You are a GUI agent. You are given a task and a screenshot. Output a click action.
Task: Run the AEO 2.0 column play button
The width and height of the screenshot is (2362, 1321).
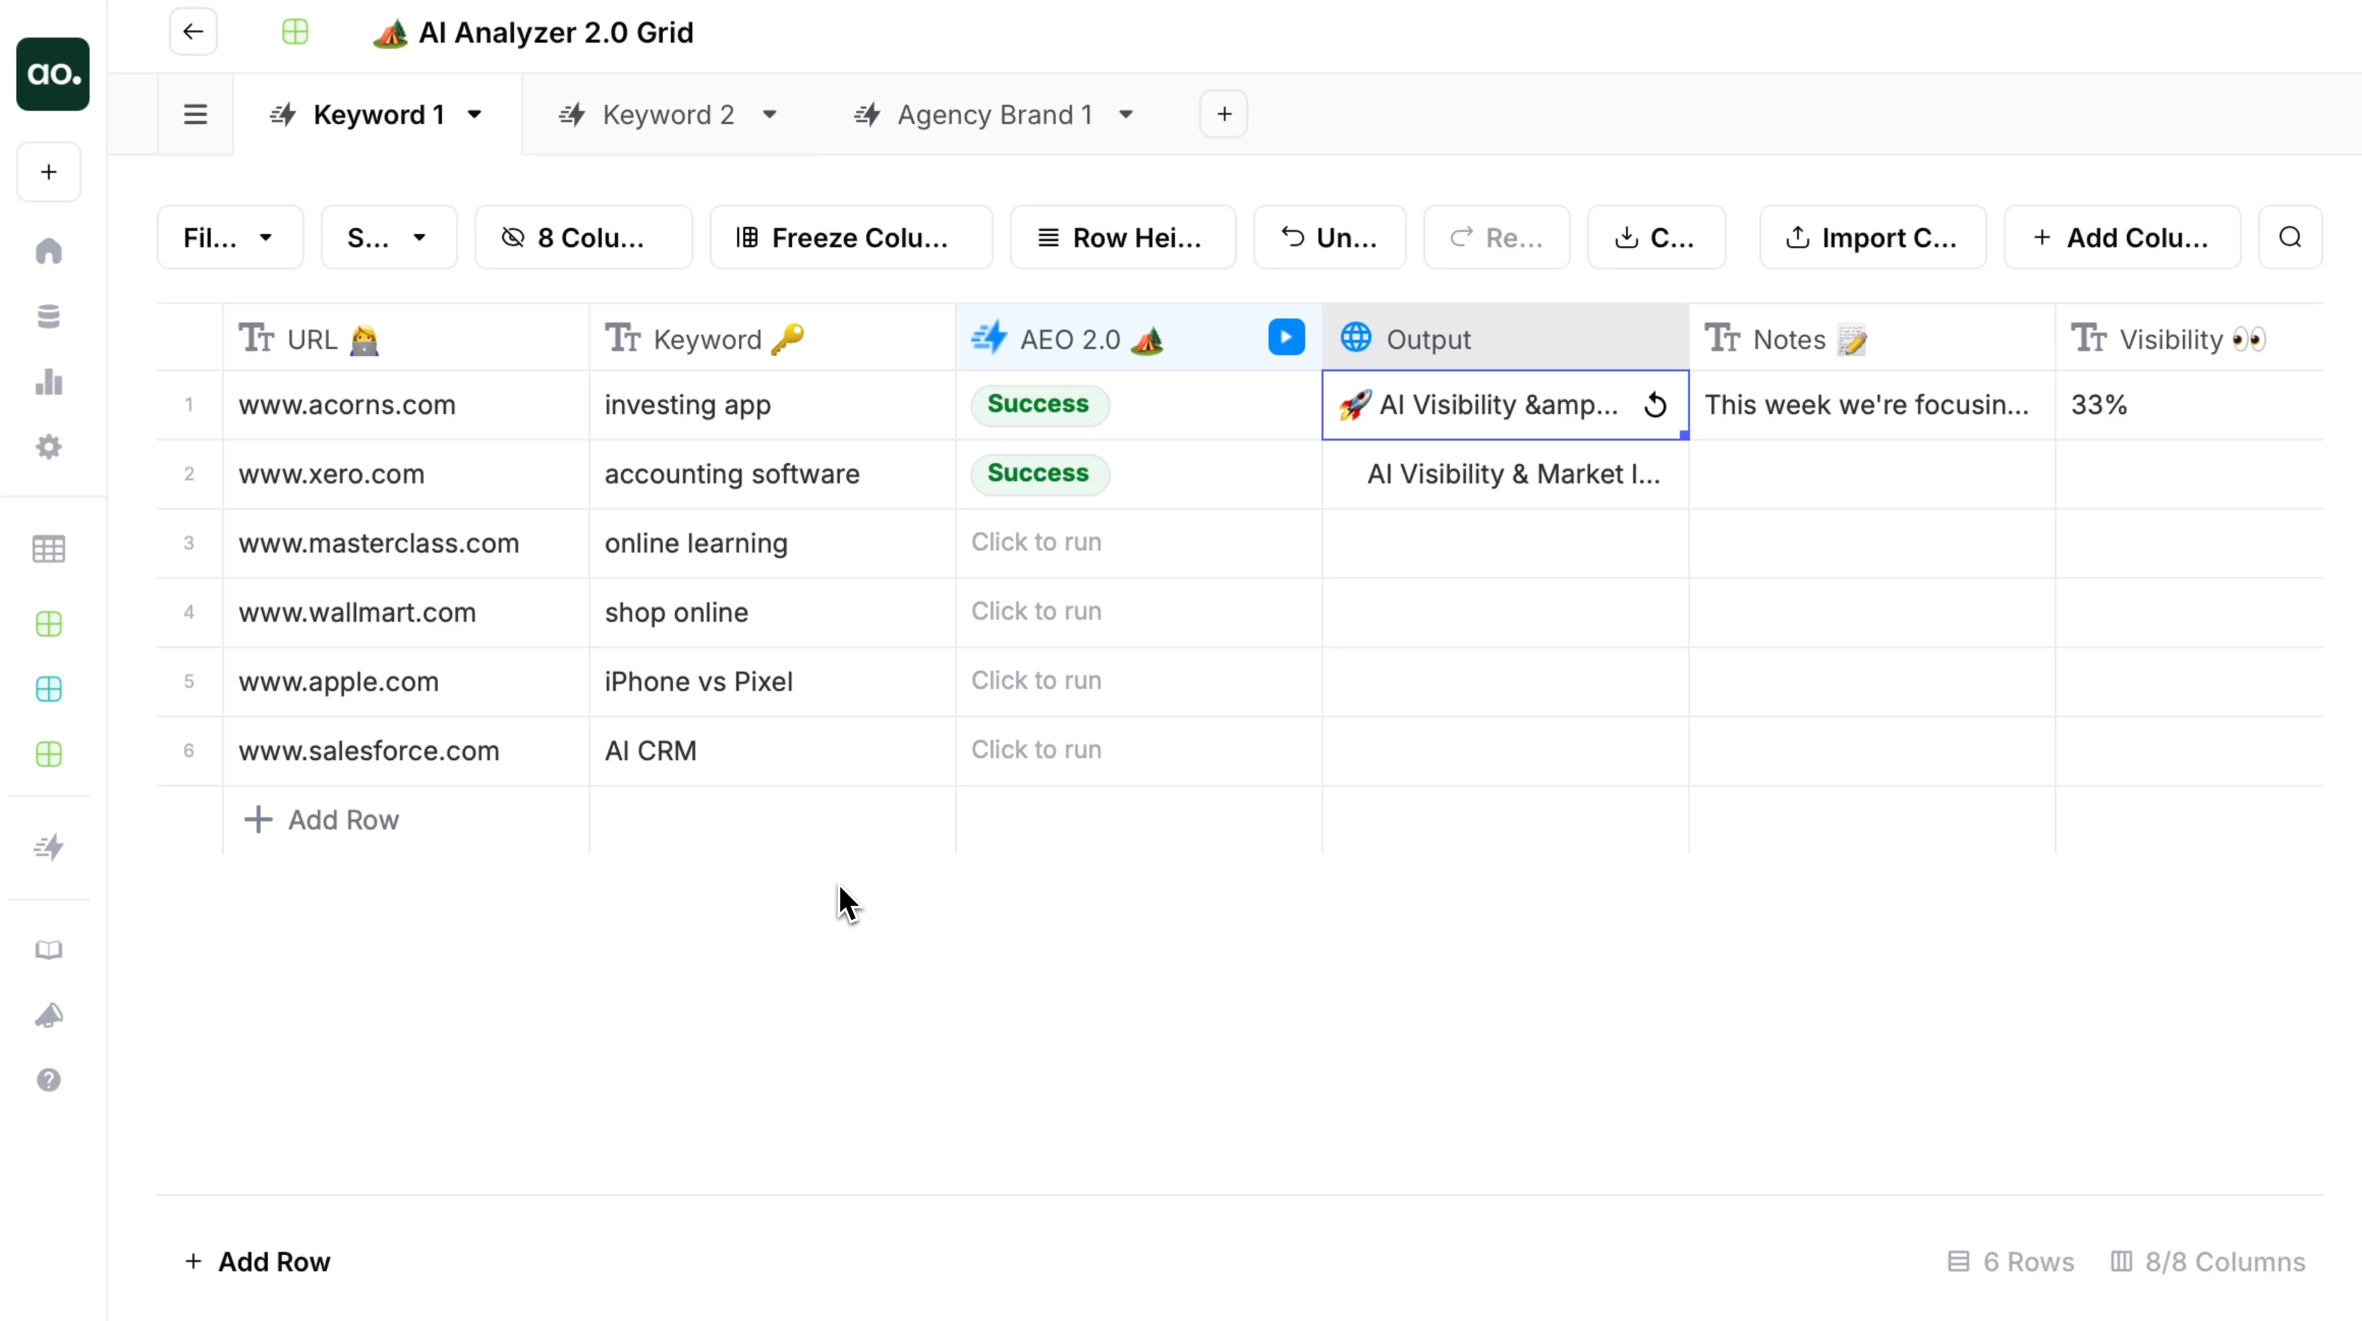(x=1286, y=338)
